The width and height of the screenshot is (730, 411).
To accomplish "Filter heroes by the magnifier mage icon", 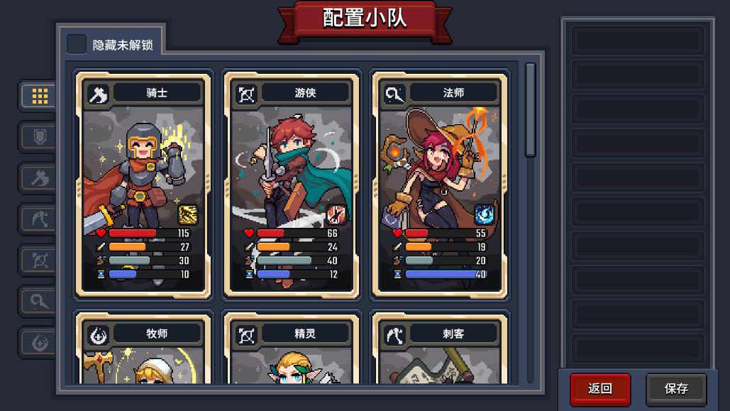I will point(40,302).
